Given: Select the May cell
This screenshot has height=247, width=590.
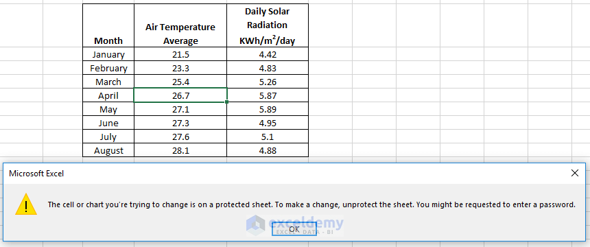Looking at the screenshot, I should 108,109.
